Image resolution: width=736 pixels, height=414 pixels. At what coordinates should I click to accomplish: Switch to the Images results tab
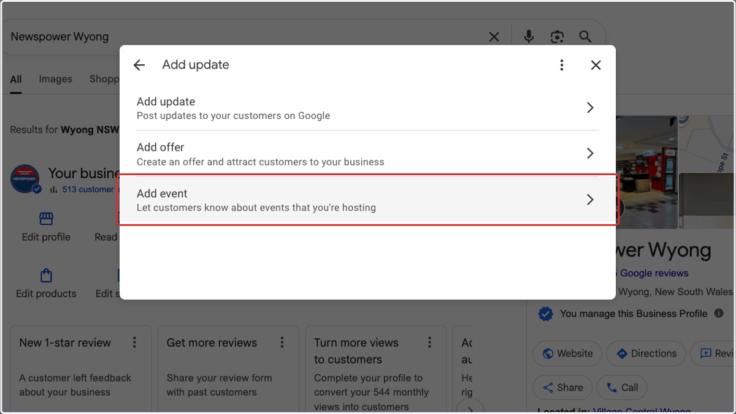point(55,79)
